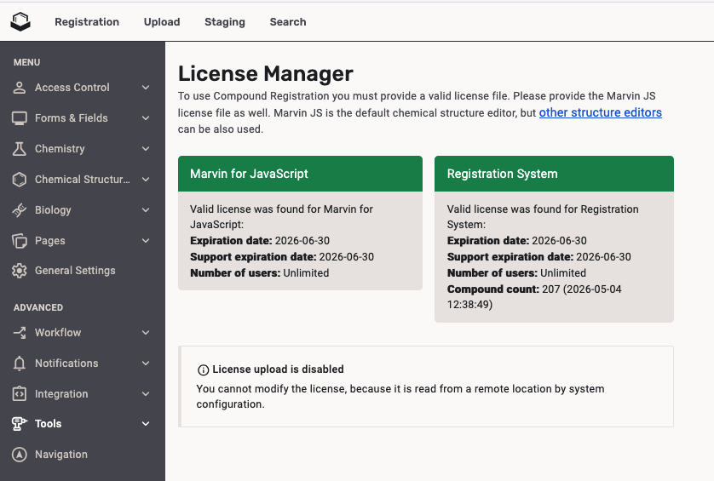Click the Biology DNA icon
Viewport: 714px width, 481px height.
19,209
